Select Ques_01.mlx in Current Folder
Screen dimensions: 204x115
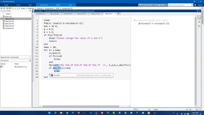point(9,19)
